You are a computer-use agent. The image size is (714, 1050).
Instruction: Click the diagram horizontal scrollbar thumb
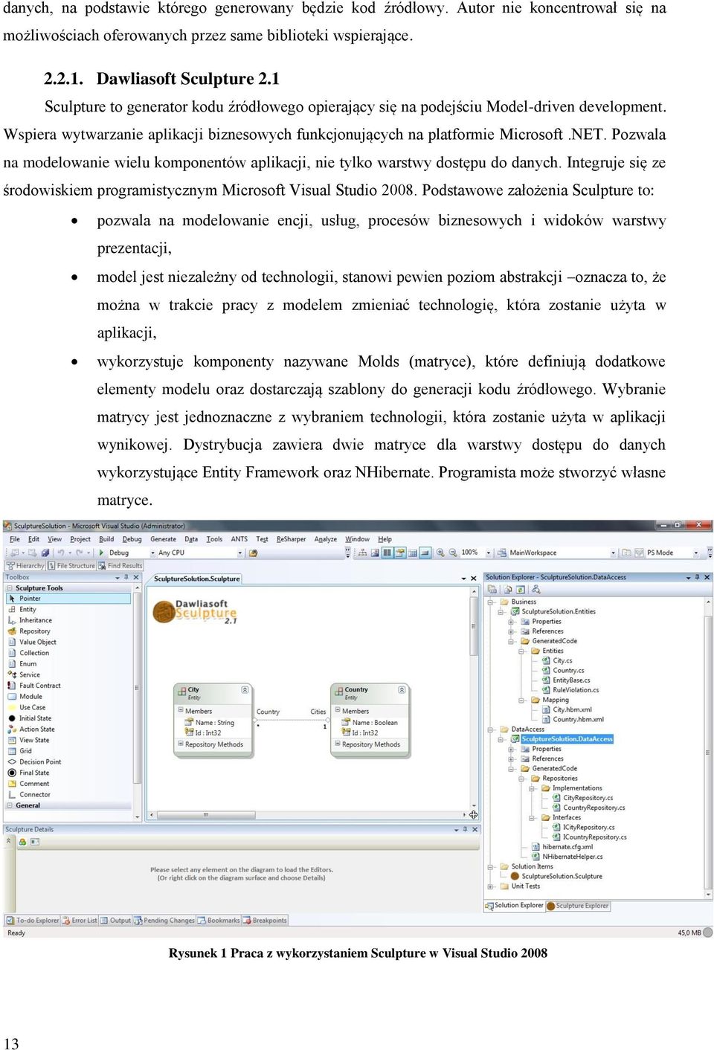(x=206, y=815)
